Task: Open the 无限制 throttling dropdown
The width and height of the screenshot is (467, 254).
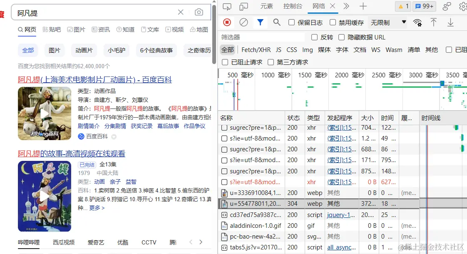Action: (x=388, y=22)
